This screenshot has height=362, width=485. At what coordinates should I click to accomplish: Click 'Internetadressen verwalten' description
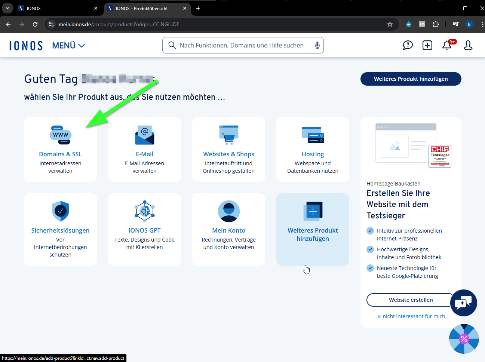point(61,167)
